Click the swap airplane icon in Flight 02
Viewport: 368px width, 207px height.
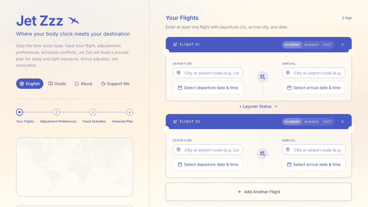262,154
